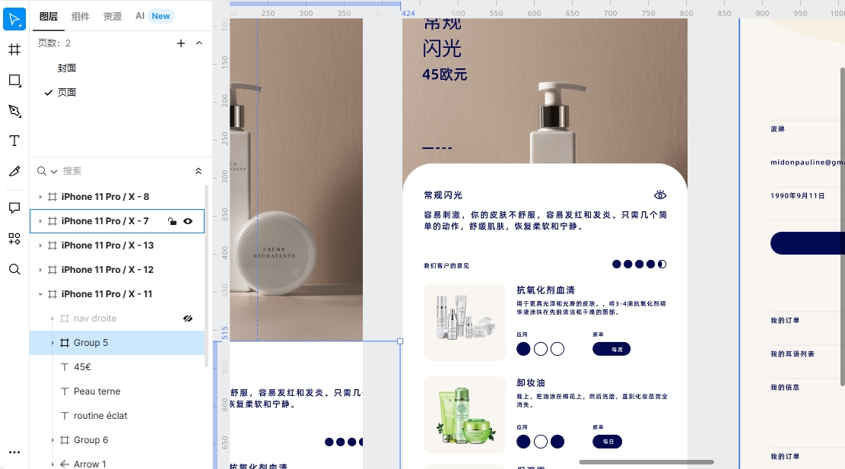
Task: Add a new page with plus icon
Action: [181, 43]
